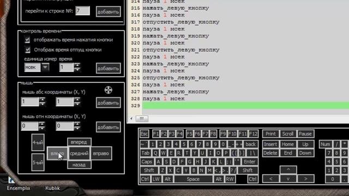Click the '4-ый' mouse button
Screen dimensions: 349x196
[38, 143]
